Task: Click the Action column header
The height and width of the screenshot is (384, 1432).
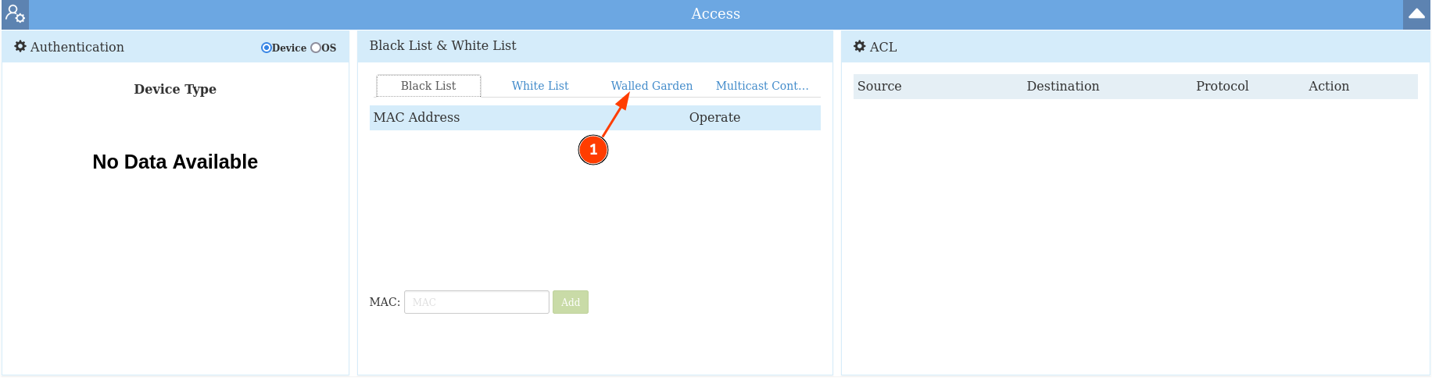Action: 1329,86
